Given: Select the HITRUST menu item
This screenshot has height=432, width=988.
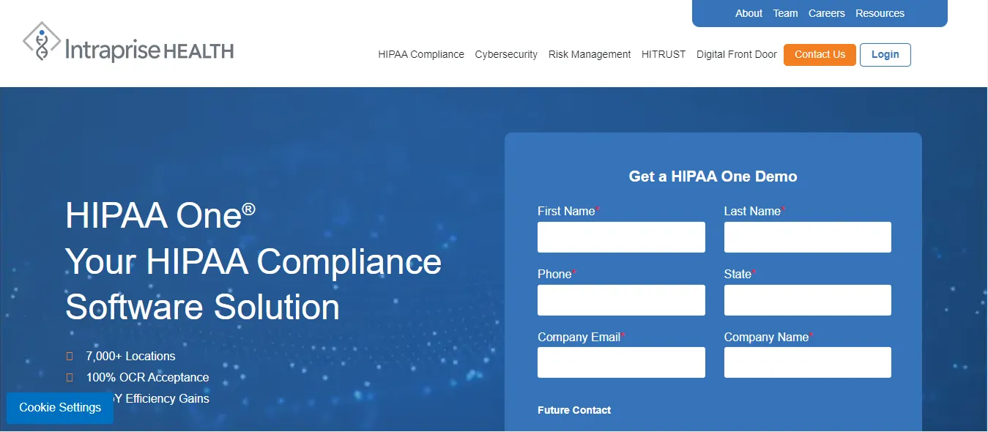Looking at the screenshot, I should (664, 54).
